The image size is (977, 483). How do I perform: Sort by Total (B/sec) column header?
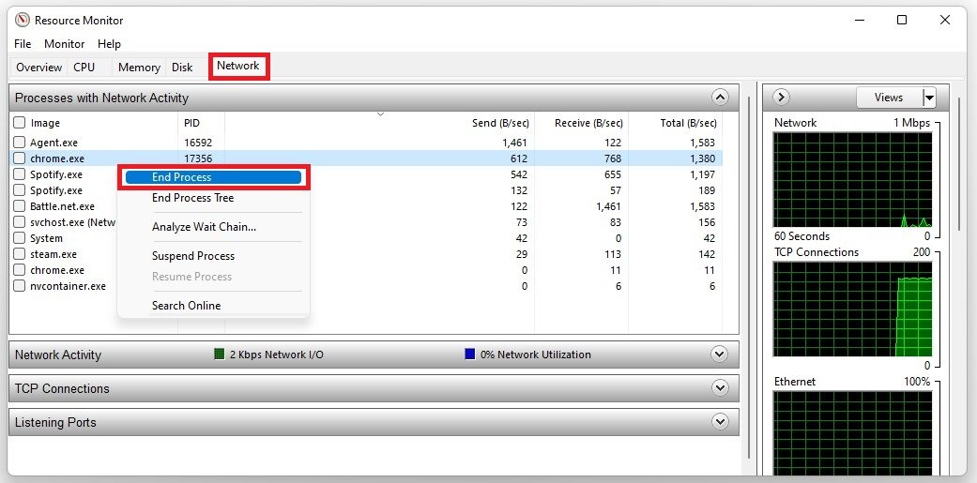coord(689,123)
